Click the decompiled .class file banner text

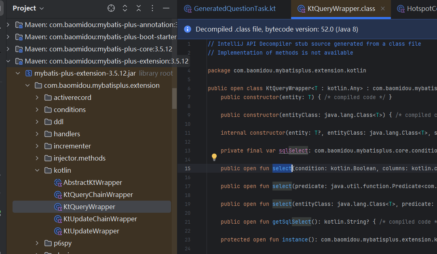[x=277, y=29]
